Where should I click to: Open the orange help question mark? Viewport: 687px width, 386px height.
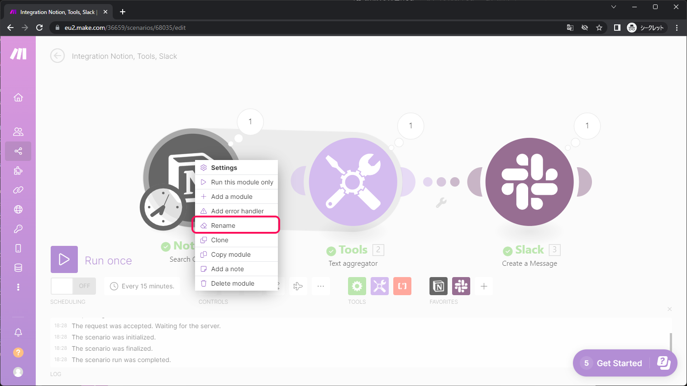pos(18,352)
